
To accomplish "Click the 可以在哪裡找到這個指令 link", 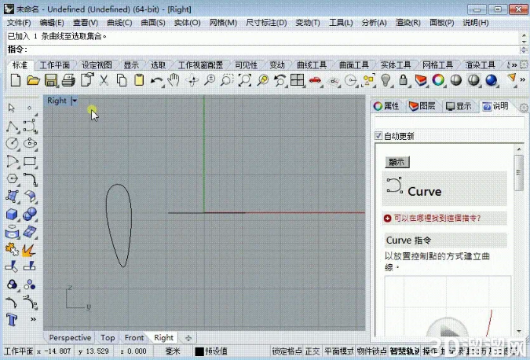I will (437, 219).
